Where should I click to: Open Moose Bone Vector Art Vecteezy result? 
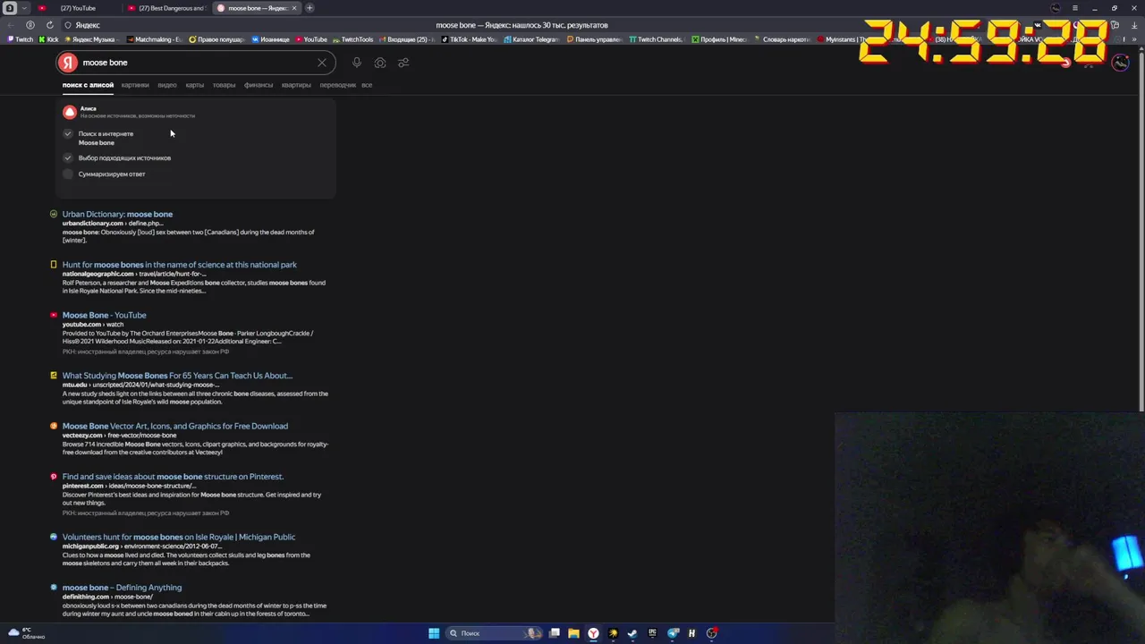pyautogui.click(x=175, y=426)
